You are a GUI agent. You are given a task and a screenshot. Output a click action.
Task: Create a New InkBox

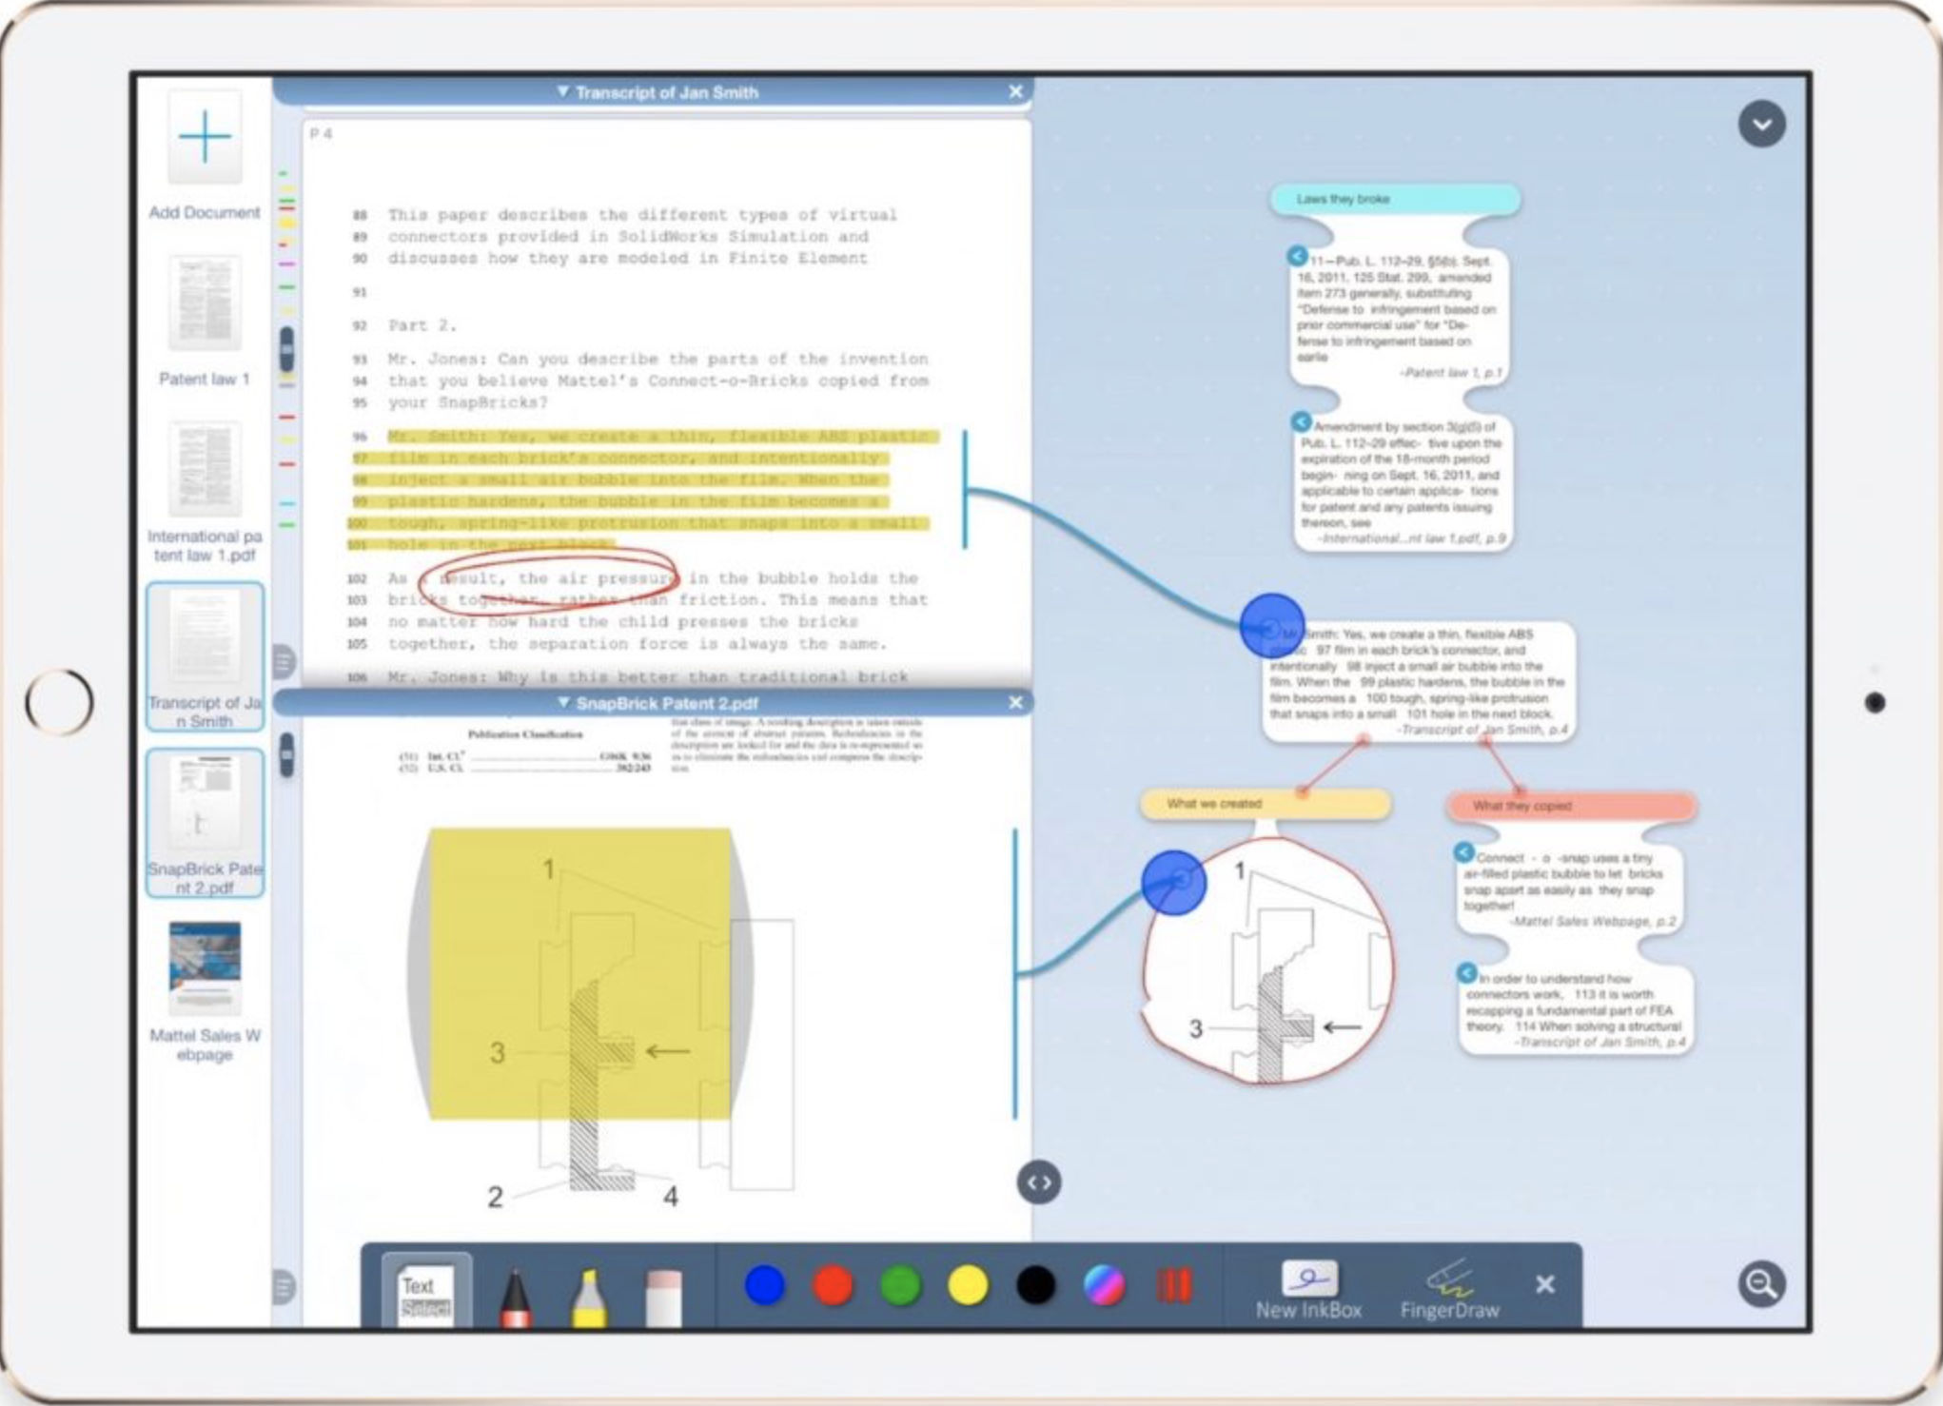tap(1308, 1290)
